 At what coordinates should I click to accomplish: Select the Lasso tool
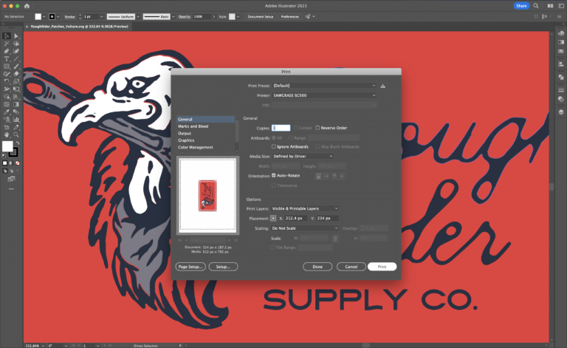pos(16,44)
